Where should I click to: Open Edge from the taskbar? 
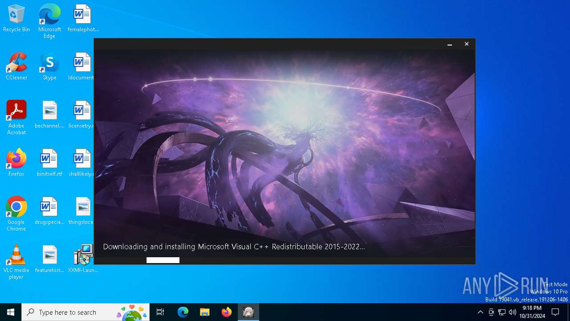(183, 312)
